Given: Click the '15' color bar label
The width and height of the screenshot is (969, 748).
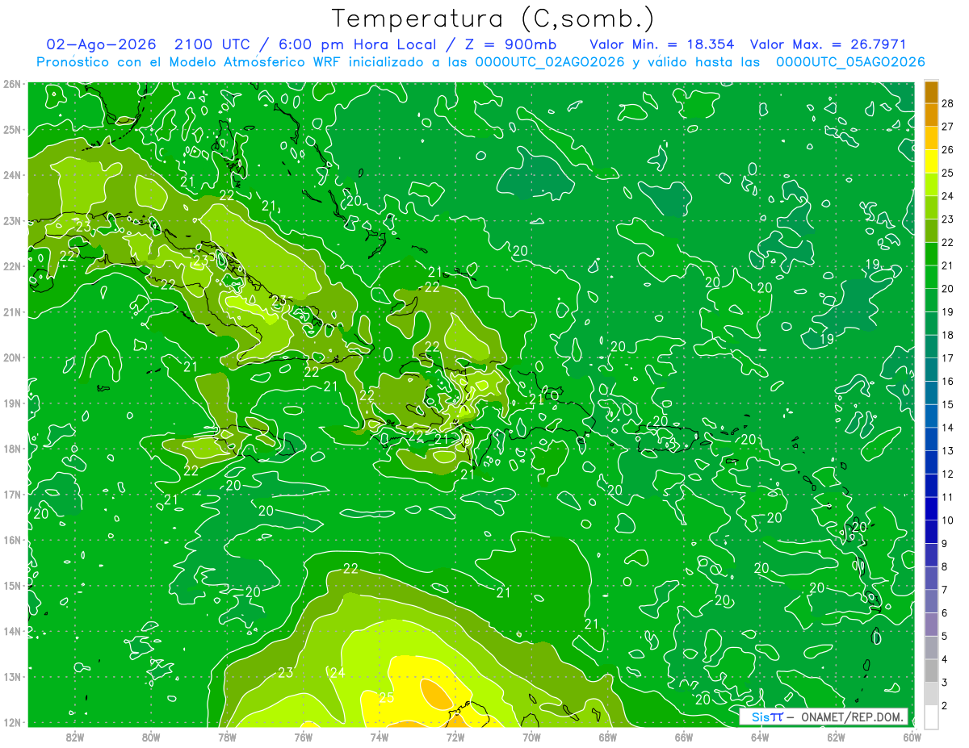Looking at the screenshot, I should tap(948, 404).
